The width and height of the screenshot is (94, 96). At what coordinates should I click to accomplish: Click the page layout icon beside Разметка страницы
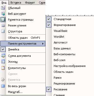click(x=3, y=20)
